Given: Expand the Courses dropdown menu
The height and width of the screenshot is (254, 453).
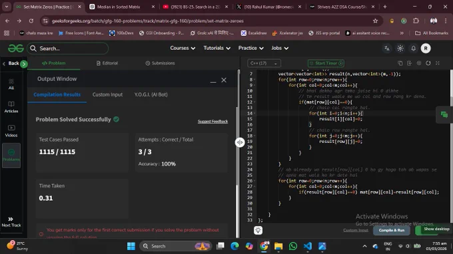Looking at the screenshot, I should click(183, 48).
